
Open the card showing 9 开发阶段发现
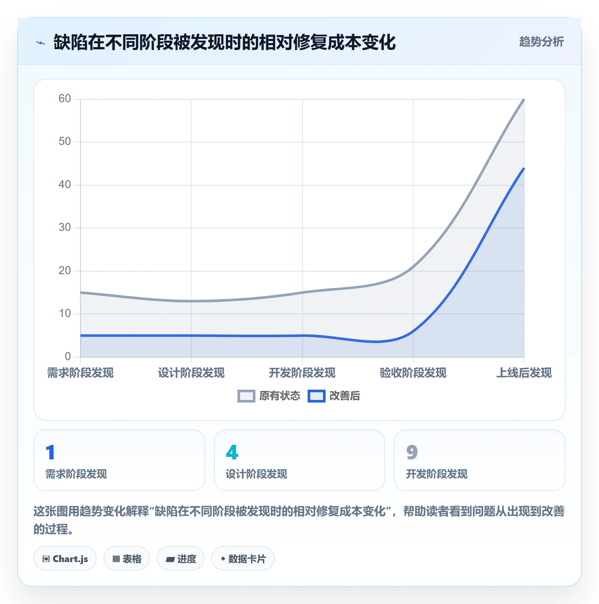(x=480, y=460)
